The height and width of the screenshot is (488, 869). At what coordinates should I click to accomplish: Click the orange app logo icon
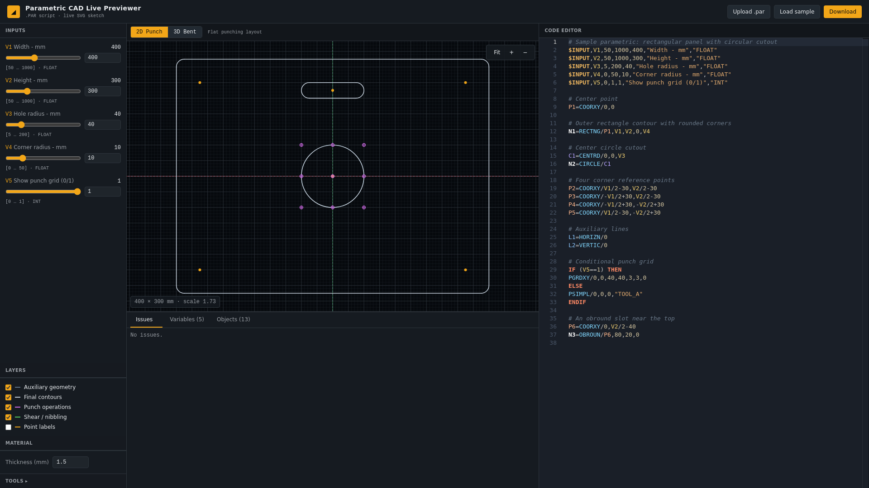click(14, 12)
